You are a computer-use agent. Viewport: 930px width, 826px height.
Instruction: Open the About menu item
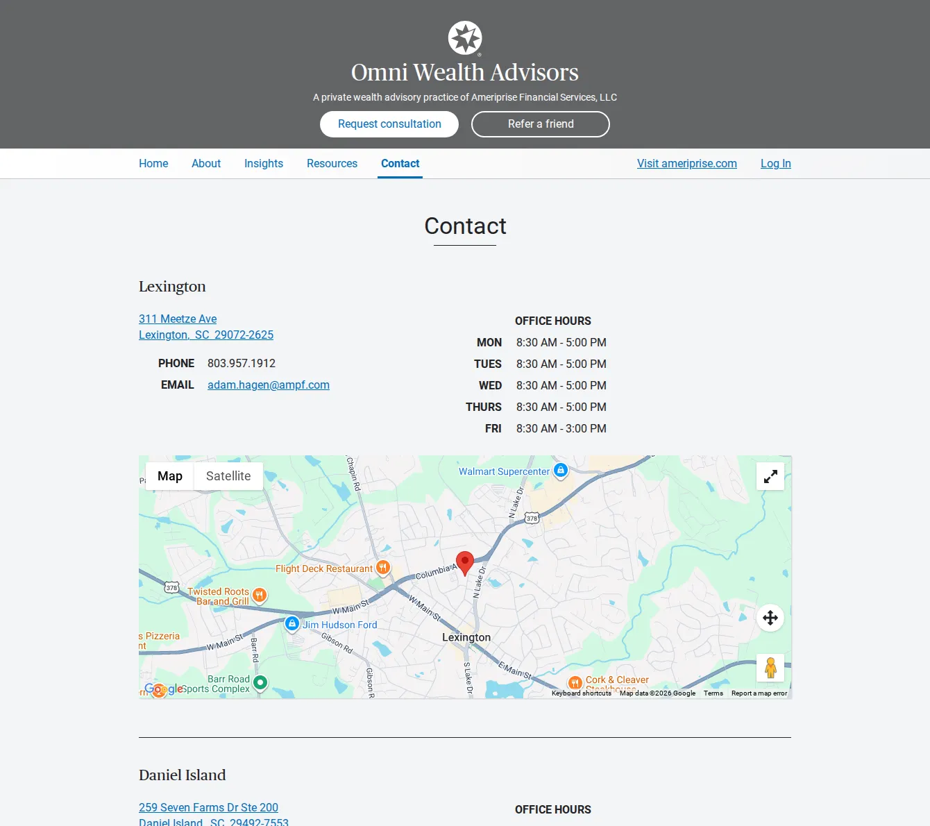206,164
